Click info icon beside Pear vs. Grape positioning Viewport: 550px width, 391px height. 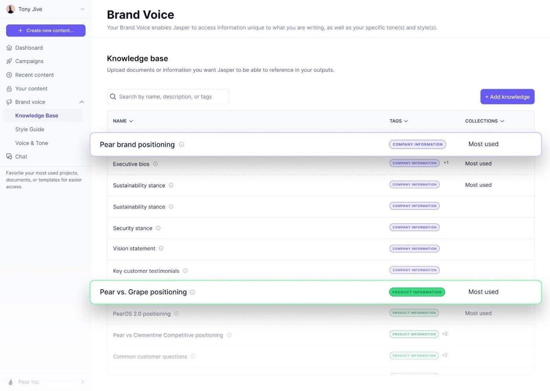pos(192,292)
